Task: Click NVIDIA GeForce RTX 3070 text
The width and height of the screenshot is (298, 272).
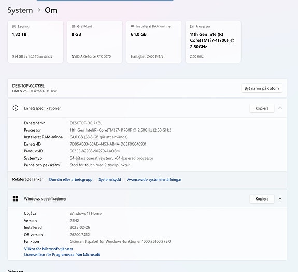Action: [x=91, y=56]
